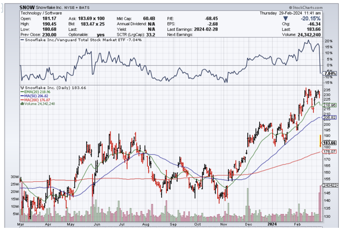Click the 183.66 last price axis tag
The width and height of the screenshot is (341, 231).
(x=330, y=143)
